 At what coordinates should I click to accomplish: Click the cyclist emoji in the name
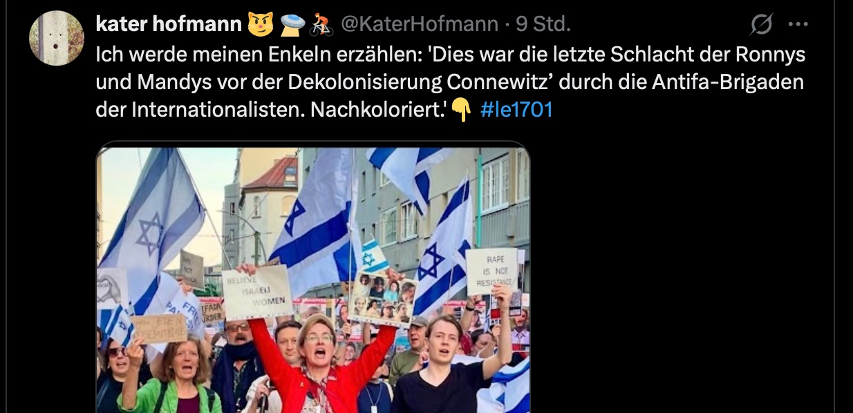[x=321, y=24]
